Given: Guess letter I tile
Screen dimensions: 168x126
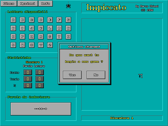Looking at the screenshot, I should [x=22, y=28].
